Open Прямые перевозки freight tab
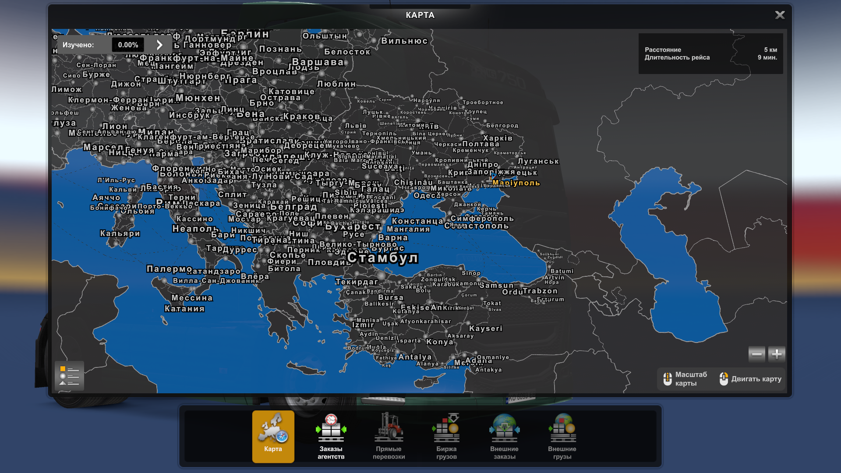The width and height of the screenshot is (841, 473). [x=389, y=436]
